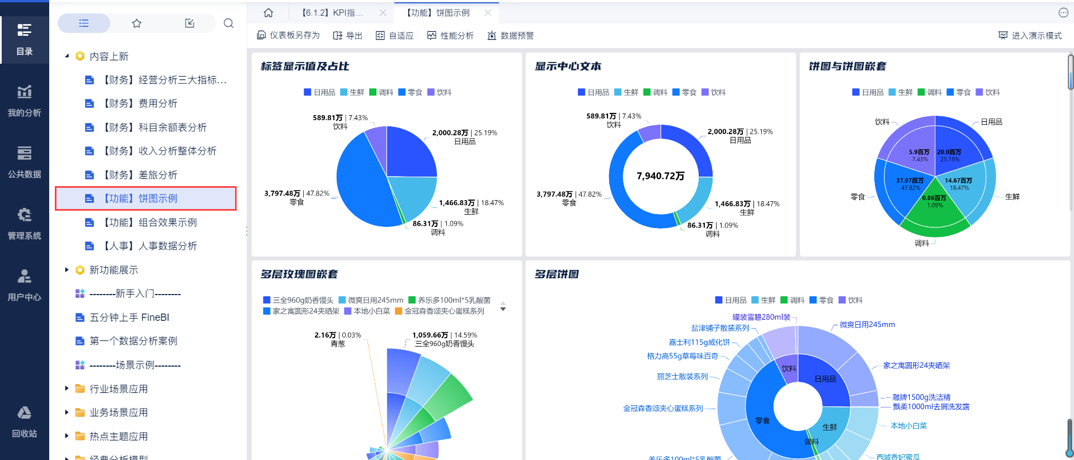
Task: Click the search magnifier icon
Action: click(x=228, y=23)
